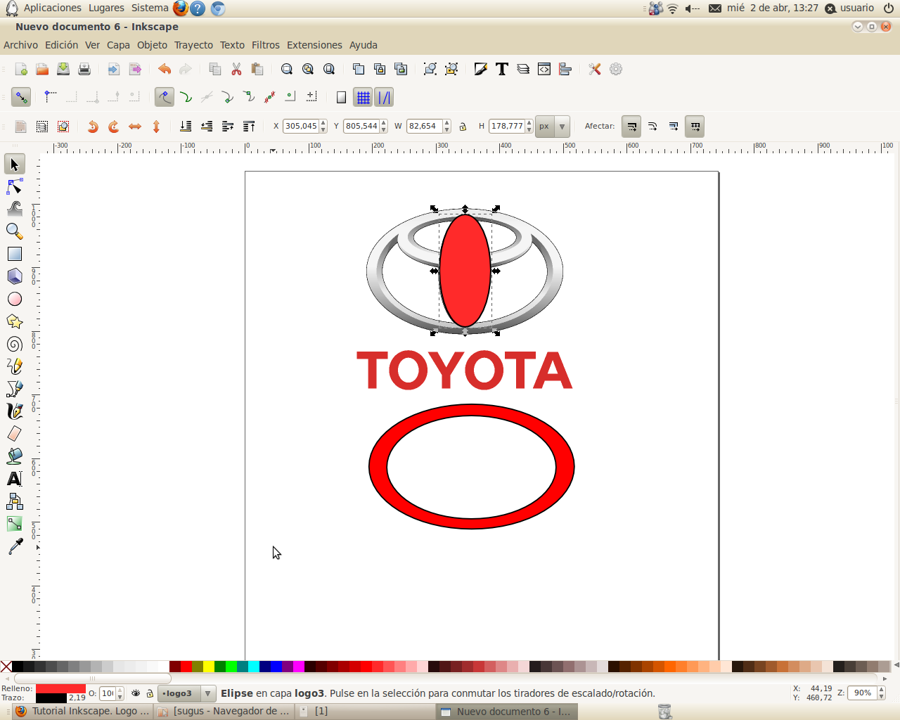
Task: Toggle logo3 layer lock
Action: (x=149, y=693)
